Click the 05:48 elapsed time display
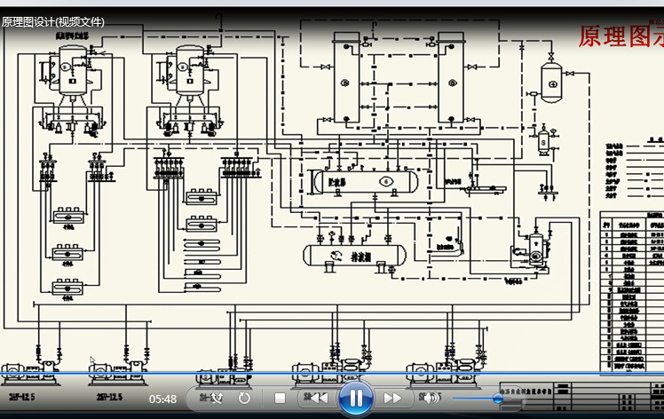 [x=162, y=399]
